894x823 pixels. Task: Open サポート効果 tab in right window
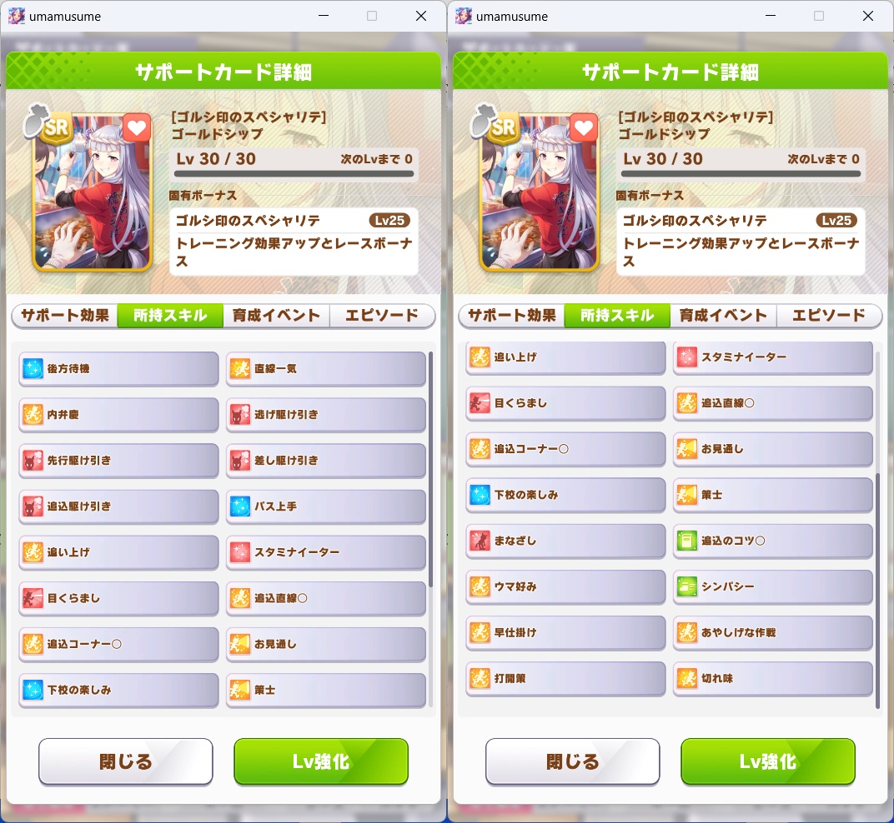pos(512,316)
